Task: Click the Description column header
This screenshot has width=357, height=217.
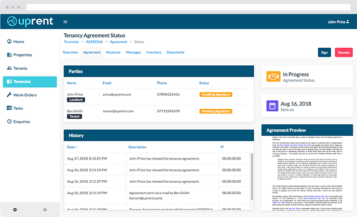Action: (x=138, y=147)
